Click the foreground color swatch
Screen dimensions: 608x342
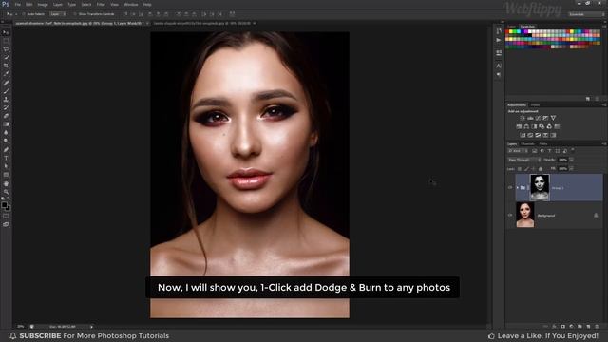point(4,204)
